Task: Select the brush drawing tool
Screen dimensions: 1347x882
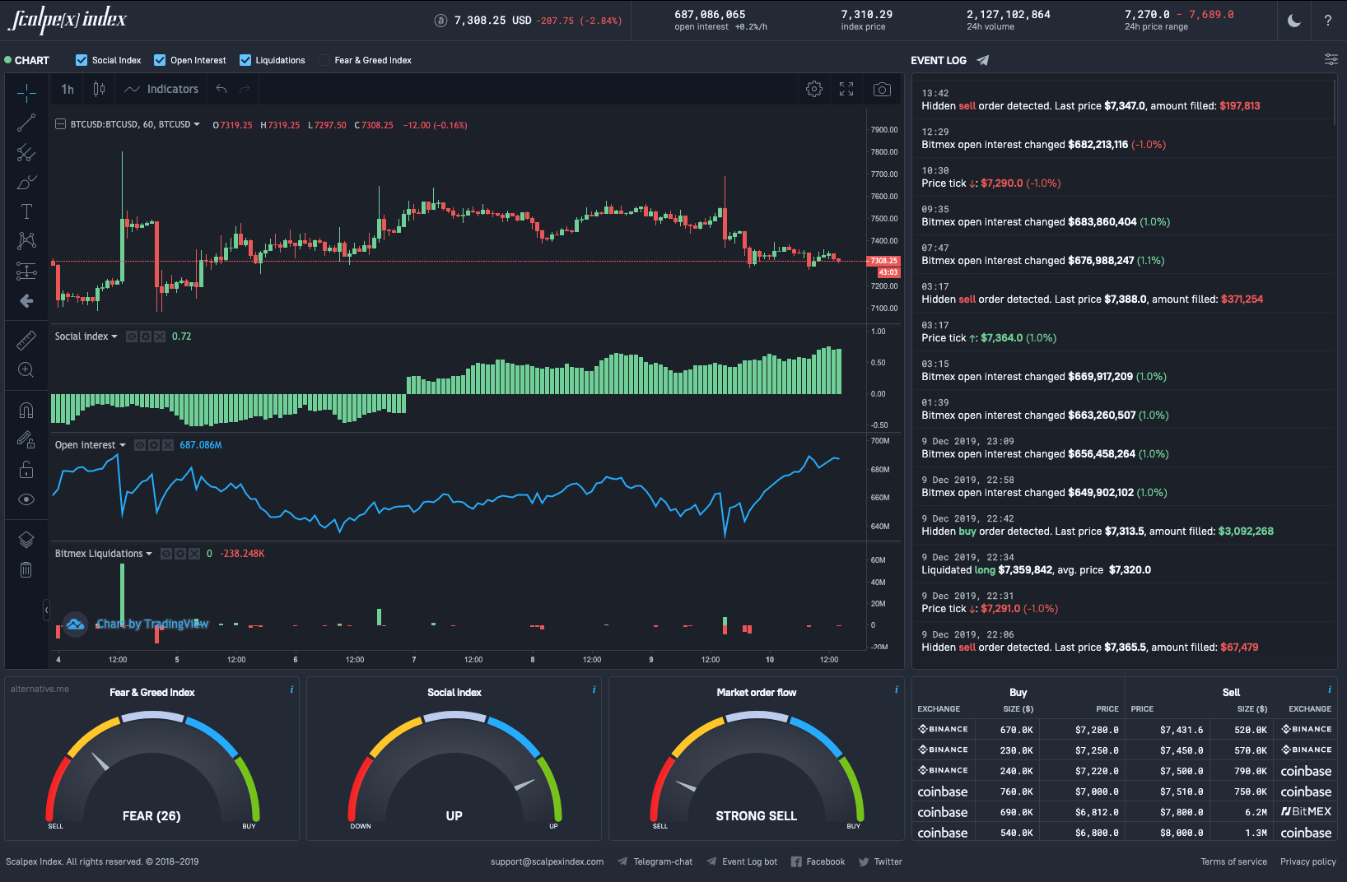Action: point(26,182)
